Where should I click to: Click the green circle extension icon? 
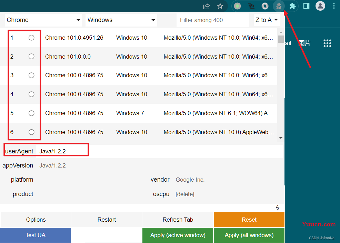(237, 6)
